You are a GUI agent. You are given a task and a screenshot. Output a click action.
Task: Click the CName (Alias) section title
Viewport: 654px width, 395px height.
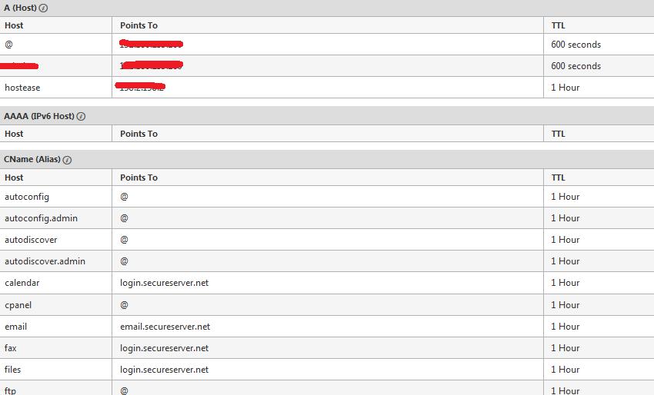(x=32, y=160)
